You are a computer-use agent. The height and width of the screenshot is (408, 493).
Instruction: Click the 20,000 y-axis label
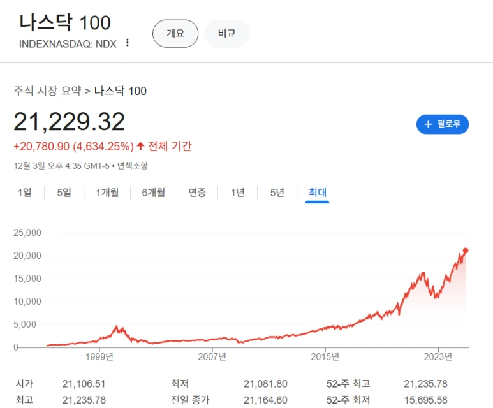(27, 256)
